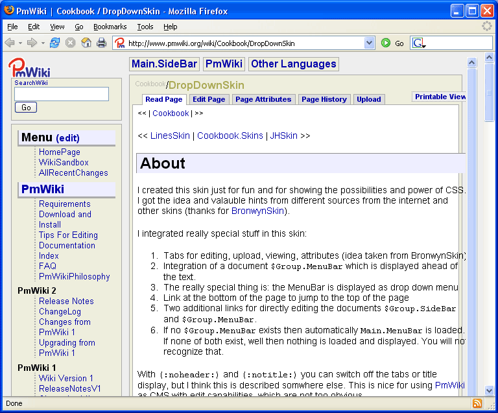498x413 pixels.
Task: Open the Help menu
Action: click(171, 27)
